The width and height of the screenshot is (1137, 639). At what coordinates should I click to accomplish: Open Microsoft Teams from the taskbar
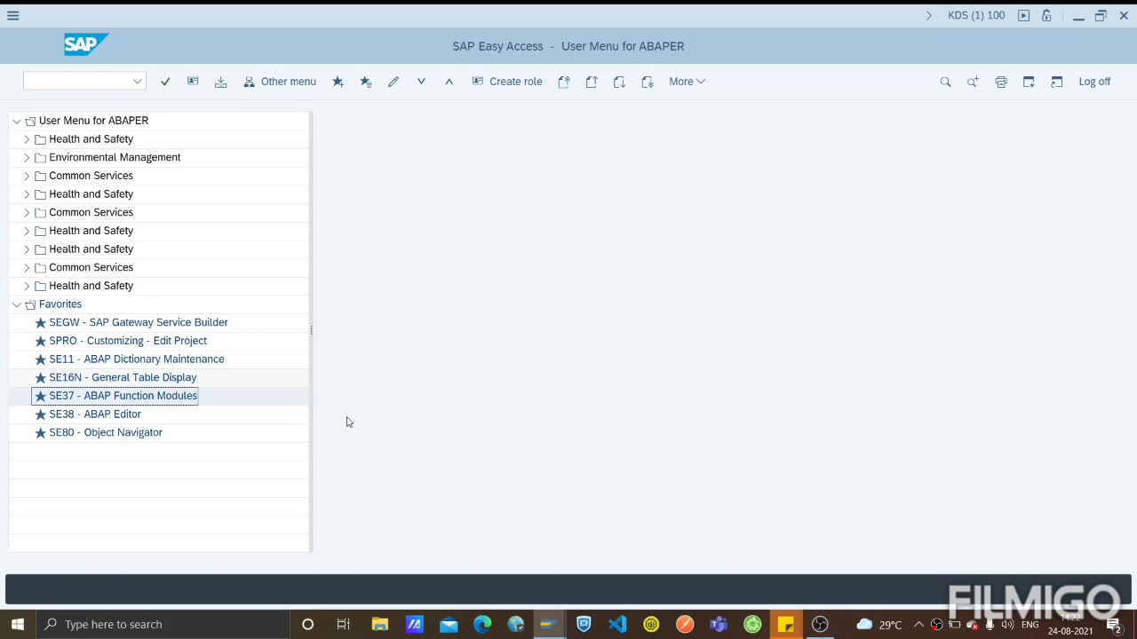click(719, 624)
